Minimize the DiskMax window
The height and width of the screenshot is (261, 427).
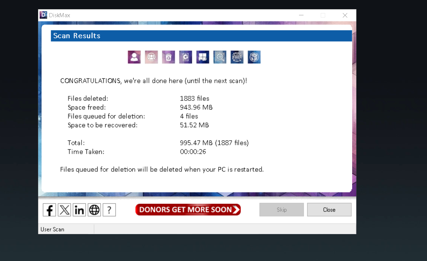click(x=301, y=15)
